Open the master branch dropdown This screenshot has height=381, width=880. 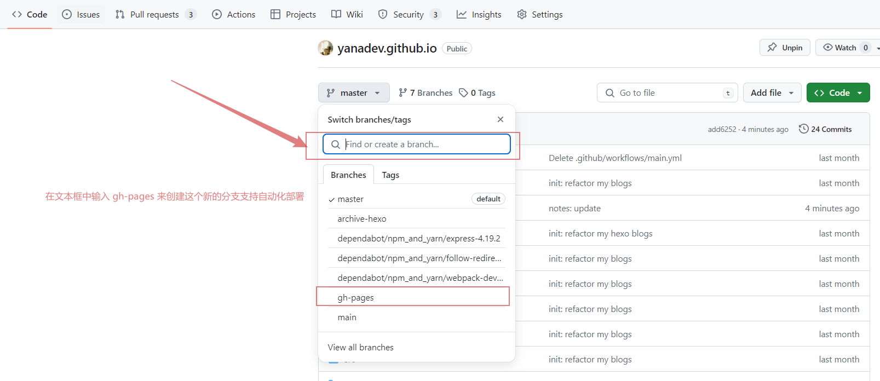click(x=354, y=93)
